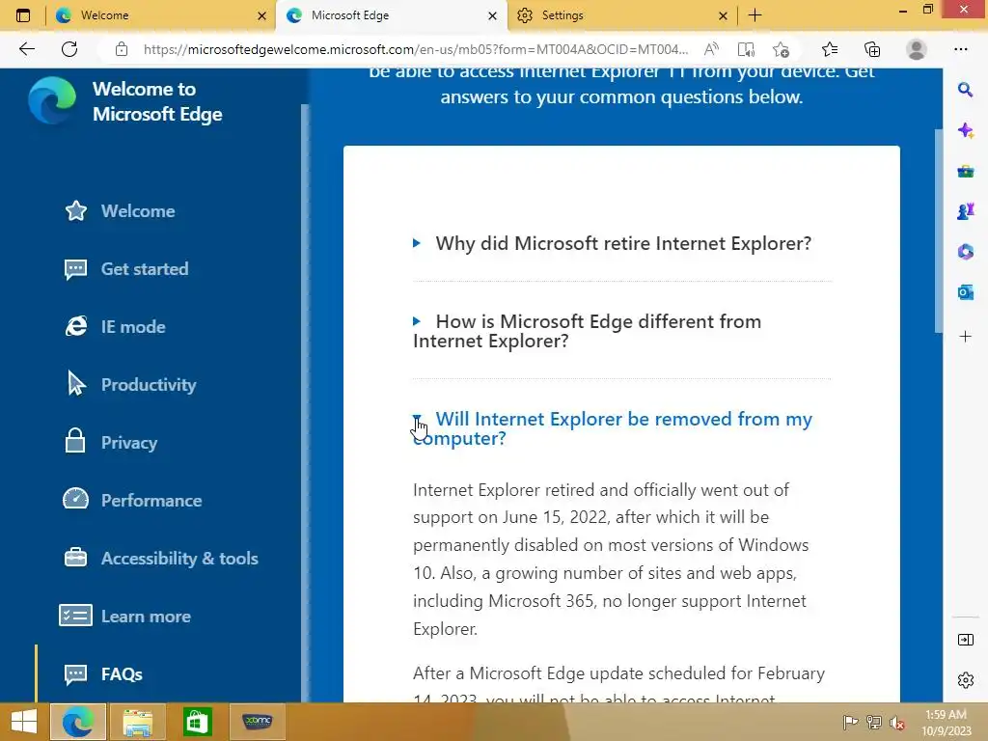Open the tab actions menu icon

click(23, 15)
